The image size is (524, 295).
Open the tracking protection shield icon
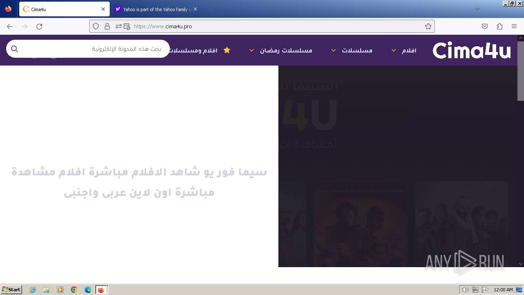point(96,26)
